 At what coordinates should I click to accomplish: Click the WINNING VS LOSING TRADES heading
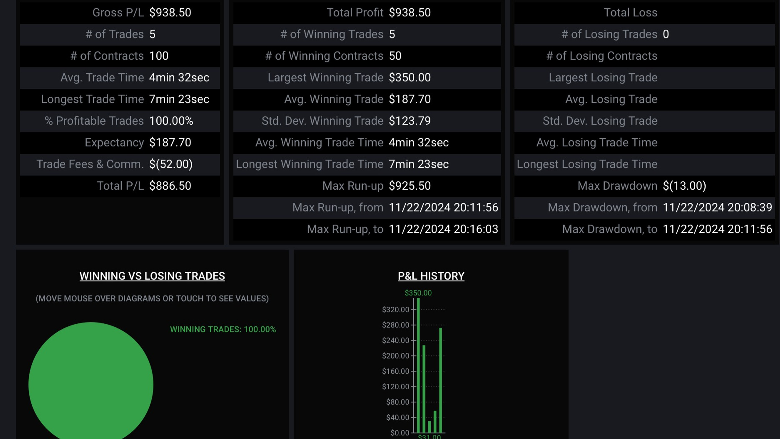(x=152, y=276)
